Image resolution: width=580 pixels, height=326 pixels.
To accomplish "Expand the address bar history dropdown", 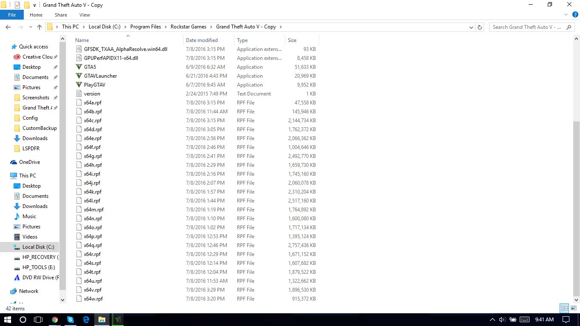I will (471, 27).
